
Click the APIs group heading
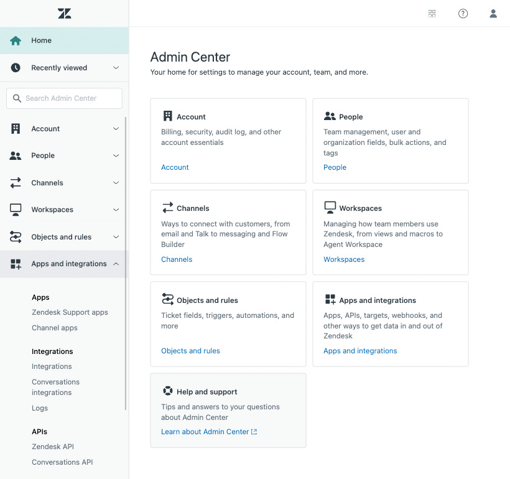pos(39,432)
